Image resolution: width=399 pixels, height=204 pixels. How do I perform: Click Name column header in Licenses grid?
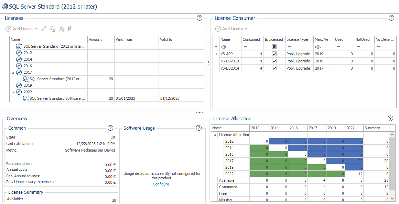(48, 39)
